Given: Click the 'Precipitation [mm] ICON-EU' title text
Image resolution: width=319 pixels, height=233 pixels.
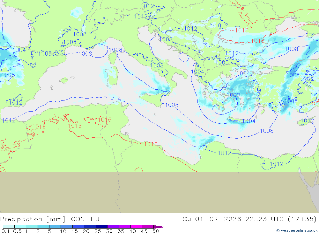Looking at the screenshot, I should pos(50,219).
